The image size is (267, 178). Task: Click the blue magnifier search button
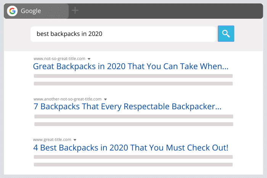click(x=226, y=34)
